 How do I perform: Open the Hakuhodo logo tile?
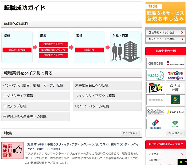point(175,63)
